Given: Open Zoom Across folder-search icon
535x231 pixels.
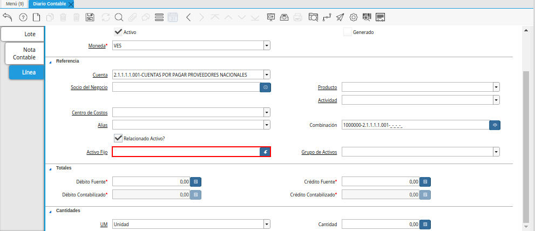Looking at the screenshot, I should coord(313,17).
